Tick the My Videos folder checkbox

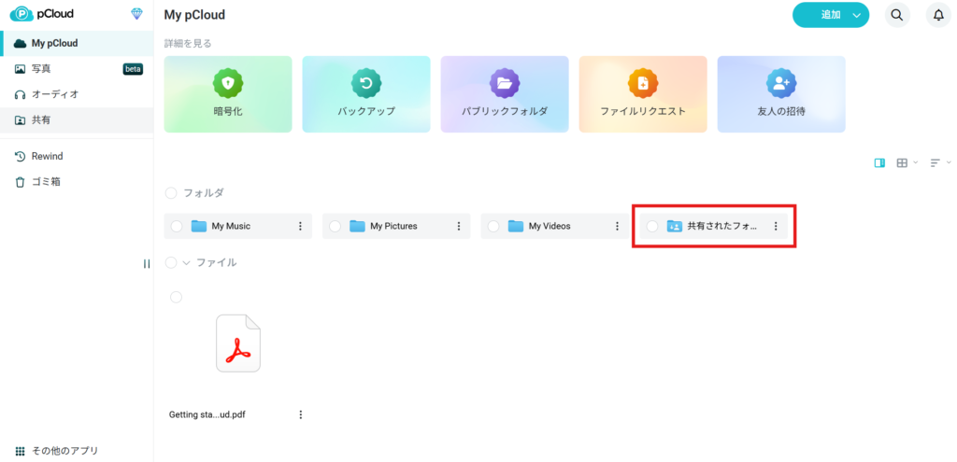tap(493, 226)
